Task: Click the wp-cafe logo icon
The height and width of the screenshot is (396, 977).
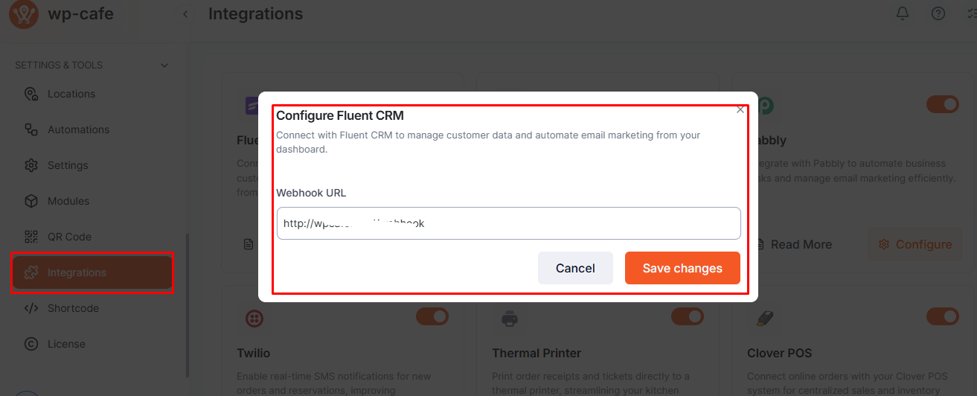Action: coord(24,14)
